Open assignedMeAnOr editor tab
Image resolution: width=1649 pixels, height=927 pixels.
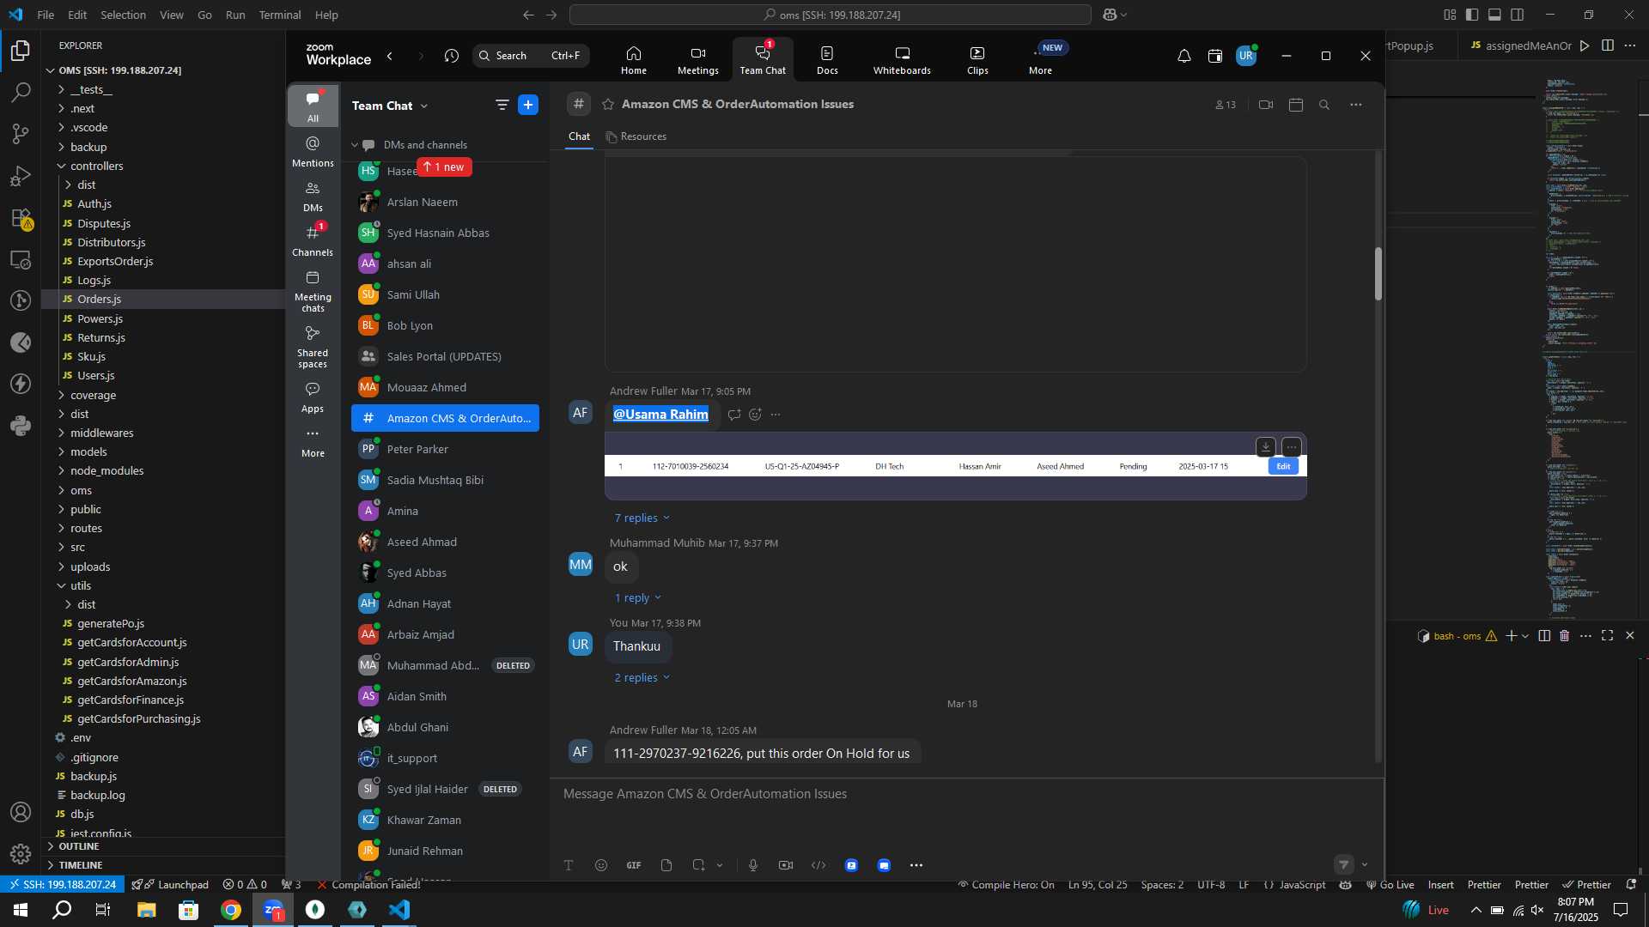1520,45
